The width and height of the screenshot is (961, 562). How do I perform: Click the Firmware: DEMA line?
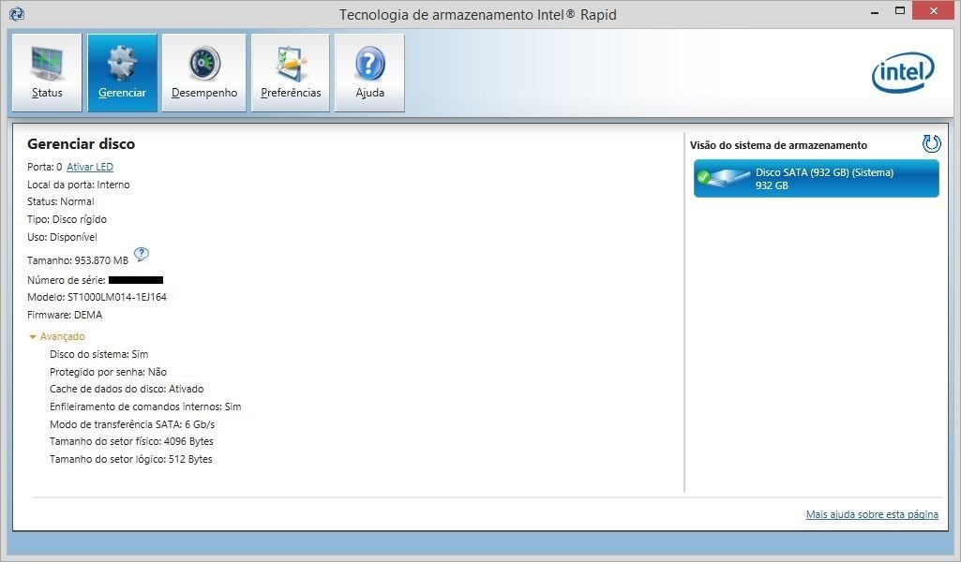coord(65,316)
